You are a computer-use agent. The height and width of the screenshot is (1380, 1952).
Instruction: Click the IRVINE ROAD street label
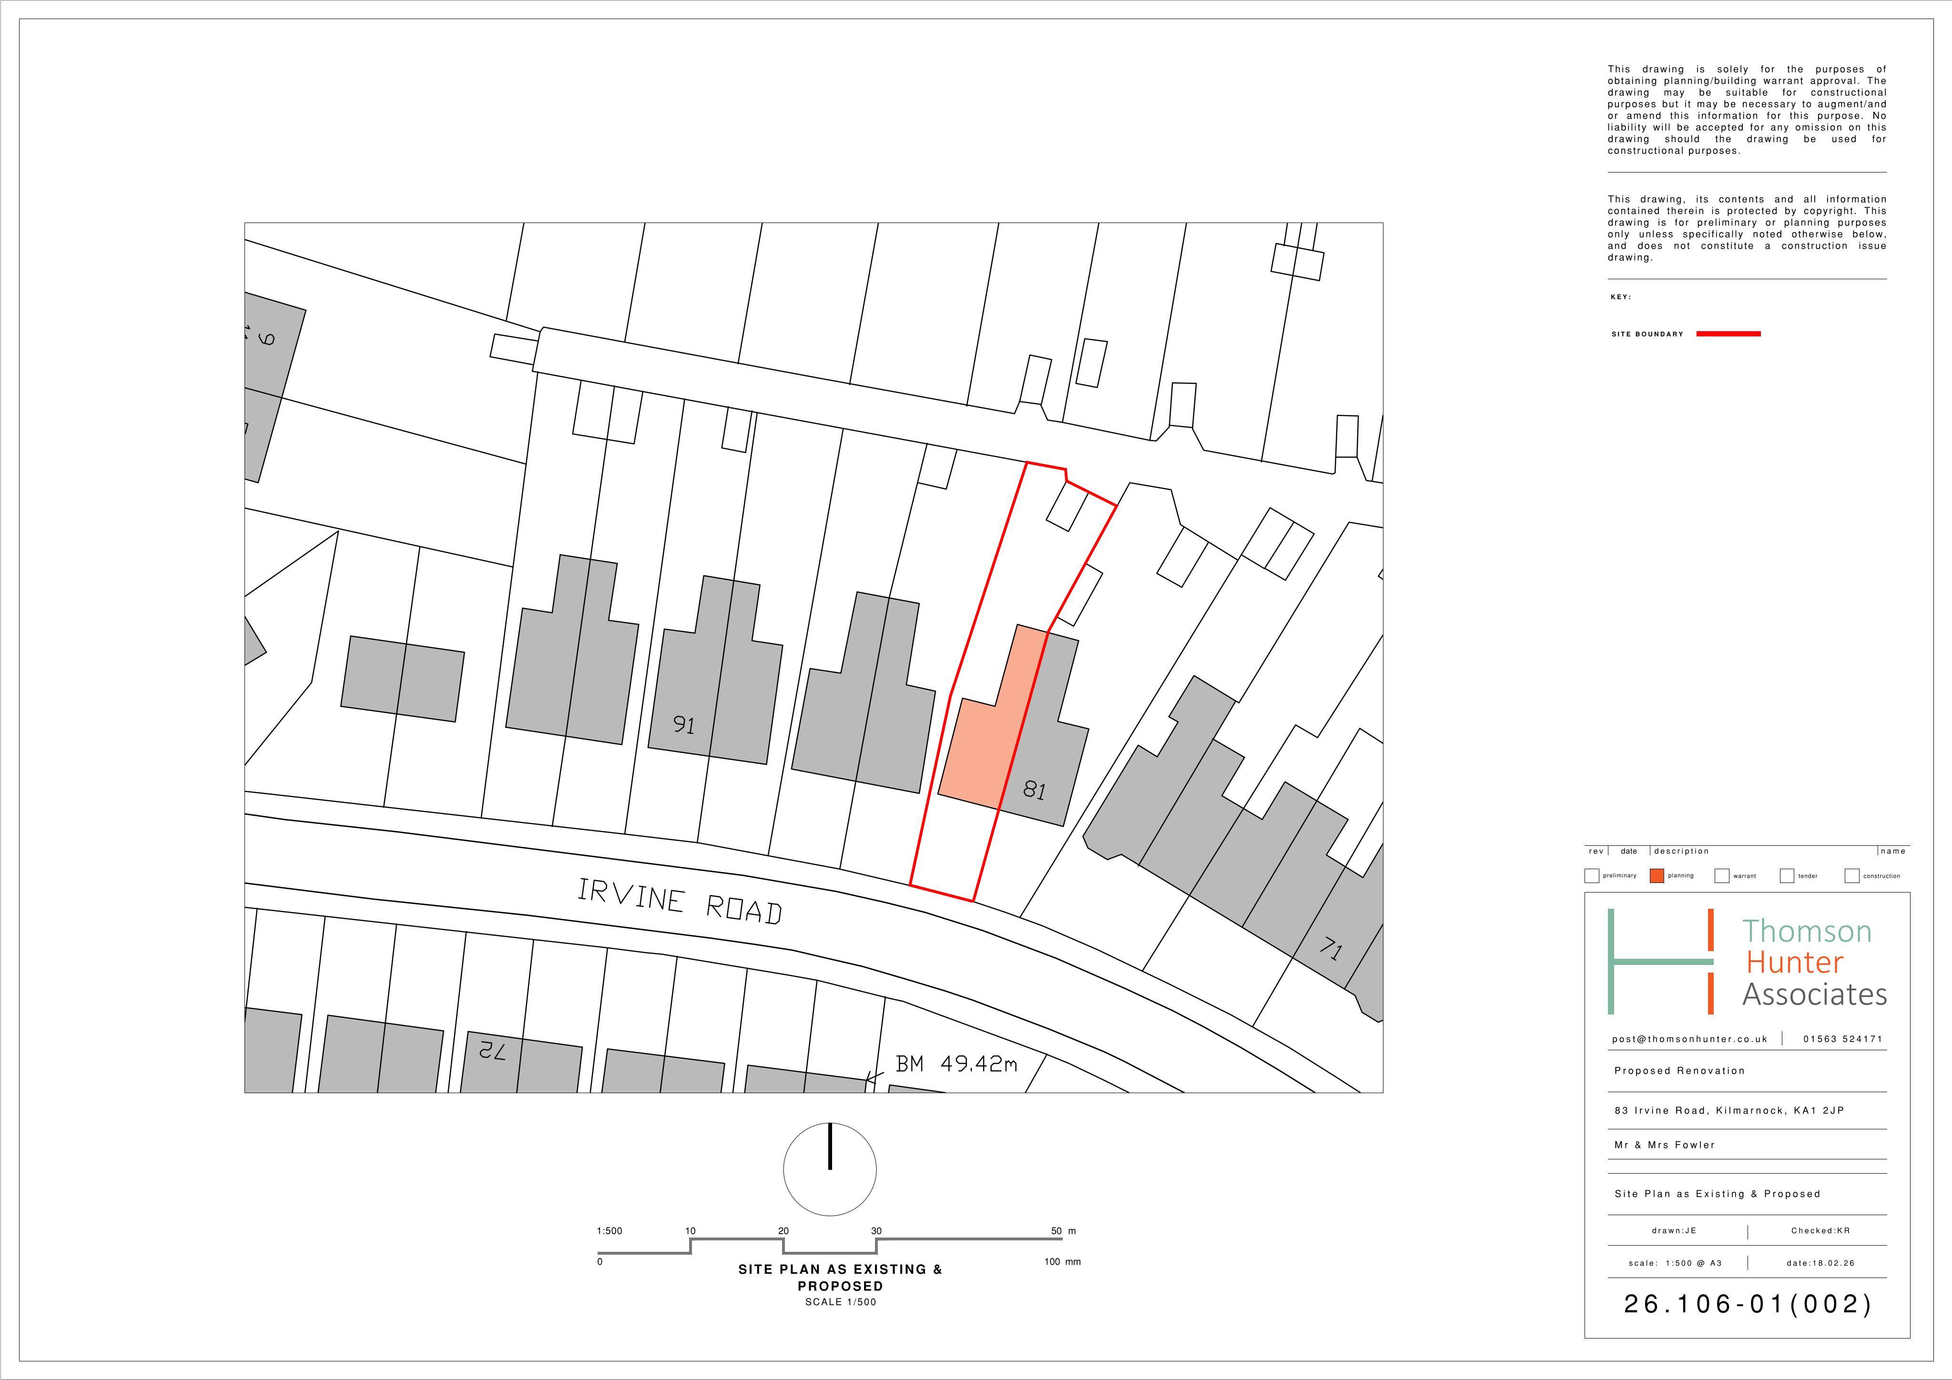point(680,901)
